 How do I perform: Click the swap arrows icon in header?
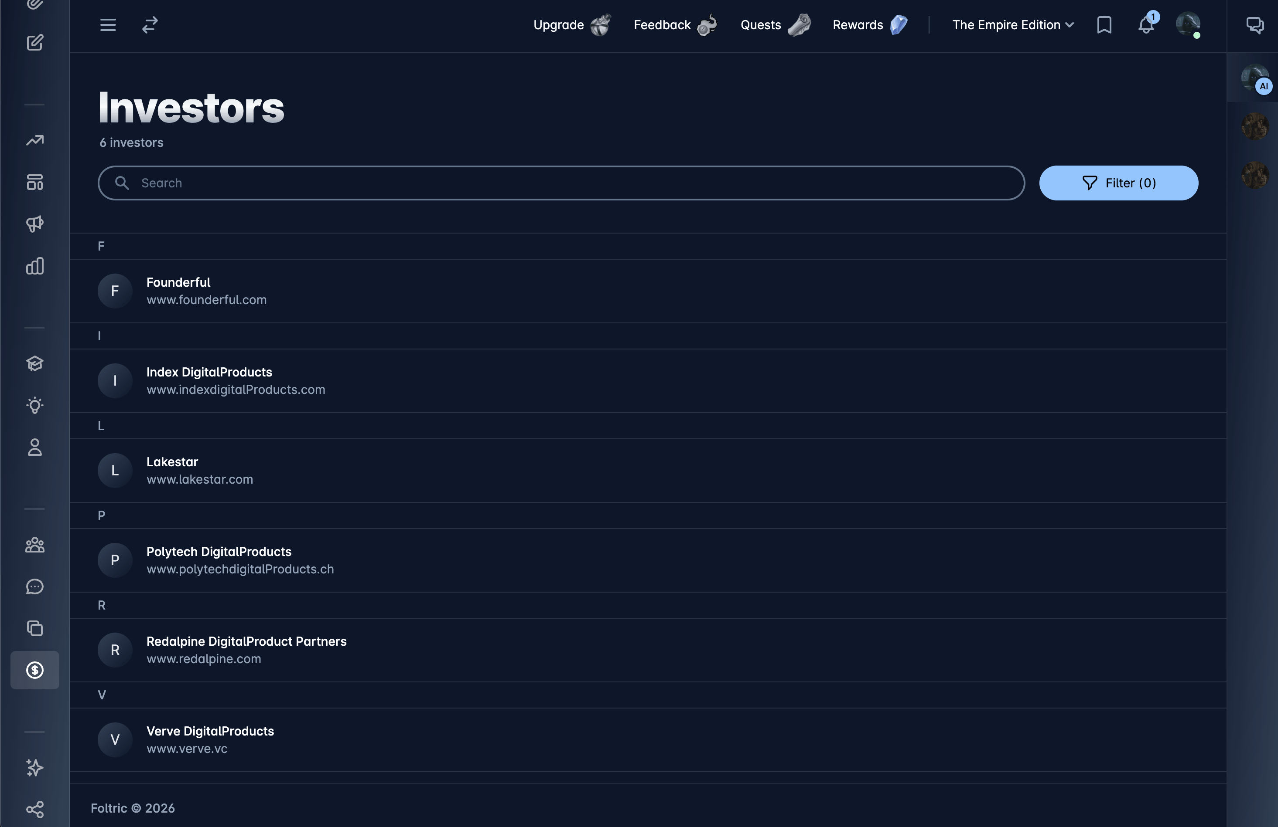pos(150,25)
